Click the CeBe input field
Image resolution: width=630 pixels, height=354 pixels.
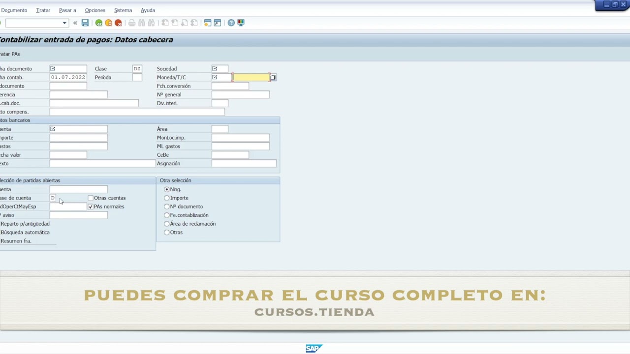230,155
